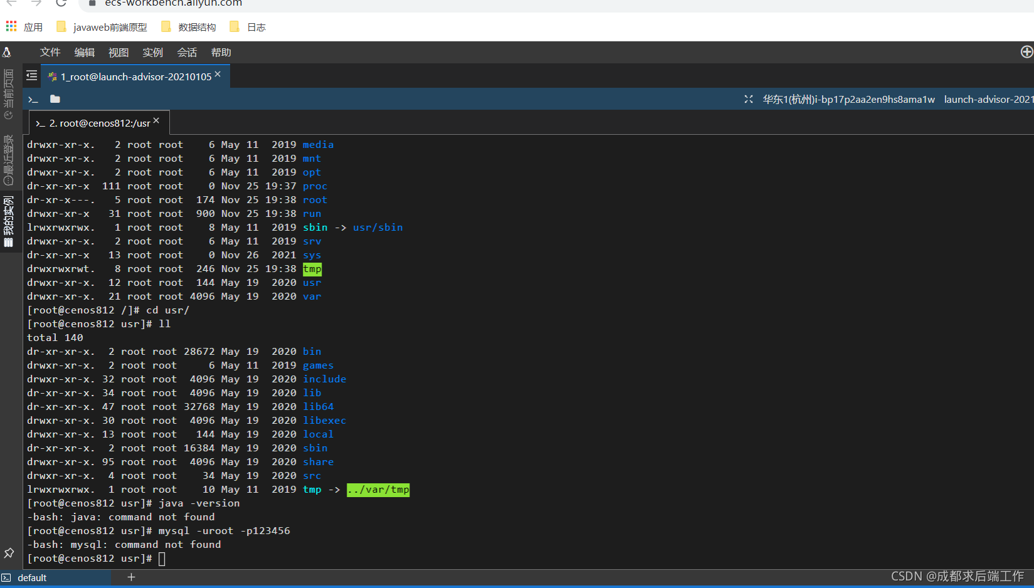Click the 'libexec' directory name
This screenshot has width=1034, height=588.
point(324,421)
